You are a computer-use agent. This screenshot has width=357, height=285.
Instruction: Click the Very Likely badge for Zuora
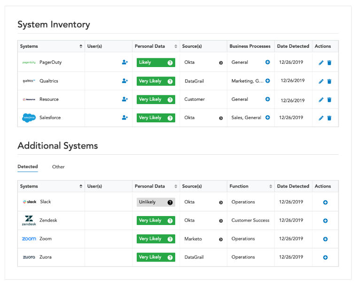click(156, 257)
